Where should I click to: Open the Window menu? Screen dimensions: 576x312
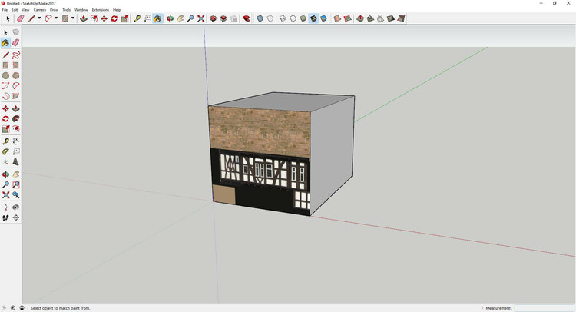point(81,10)
